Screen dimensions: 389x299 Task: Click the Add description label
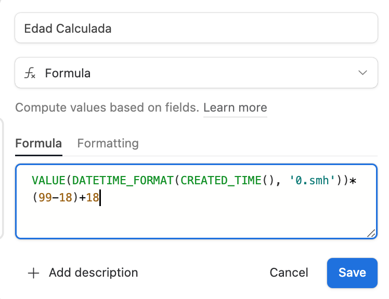point(93,273)
